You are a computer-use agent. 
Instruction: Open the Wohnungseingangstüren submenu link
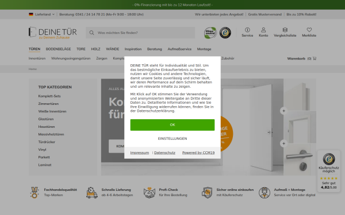coord(71,58)
